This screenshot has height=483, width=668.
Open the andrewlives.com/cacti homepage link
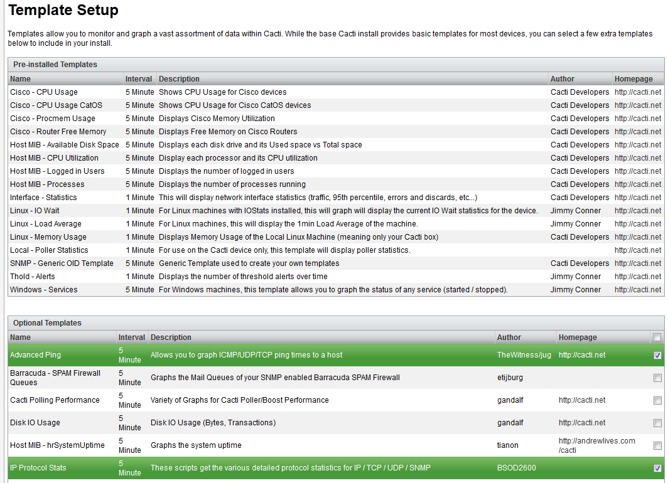596,445
